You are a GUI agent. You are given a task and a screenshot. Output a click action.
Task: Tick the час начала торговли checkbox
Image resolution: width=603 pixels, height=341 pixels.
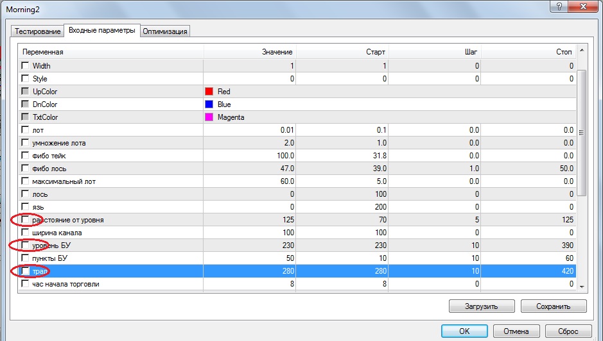(x=26, y=284)
